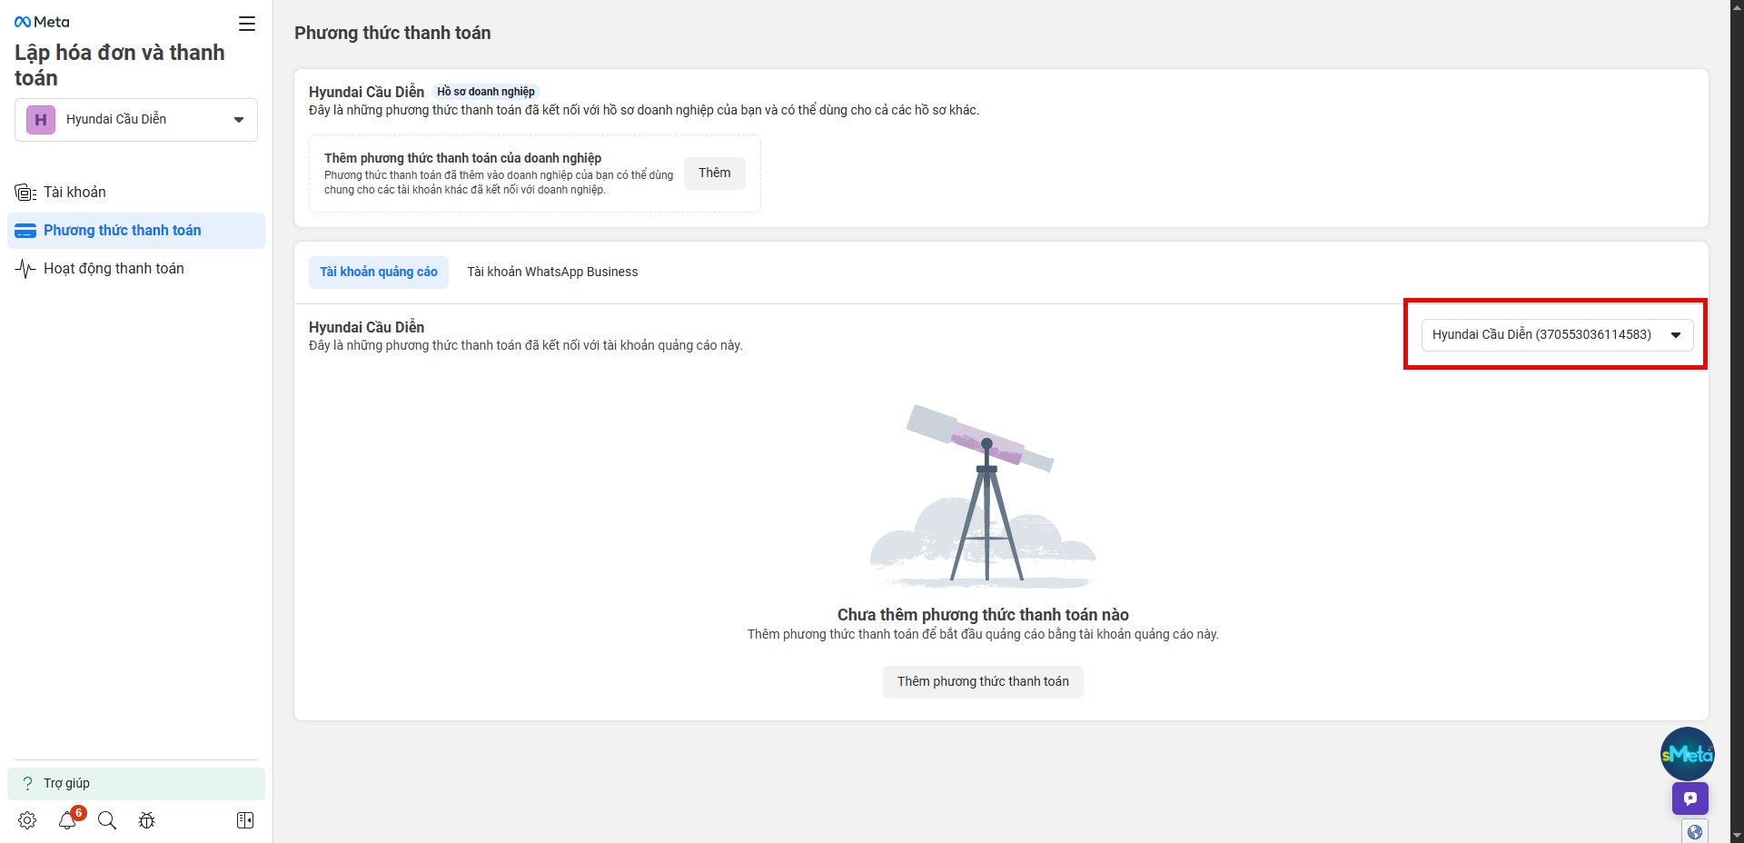Open Tài khoản in the sidebar
Image resolution: width=1744 pixels, height=843 pixels.
[74, 193]
